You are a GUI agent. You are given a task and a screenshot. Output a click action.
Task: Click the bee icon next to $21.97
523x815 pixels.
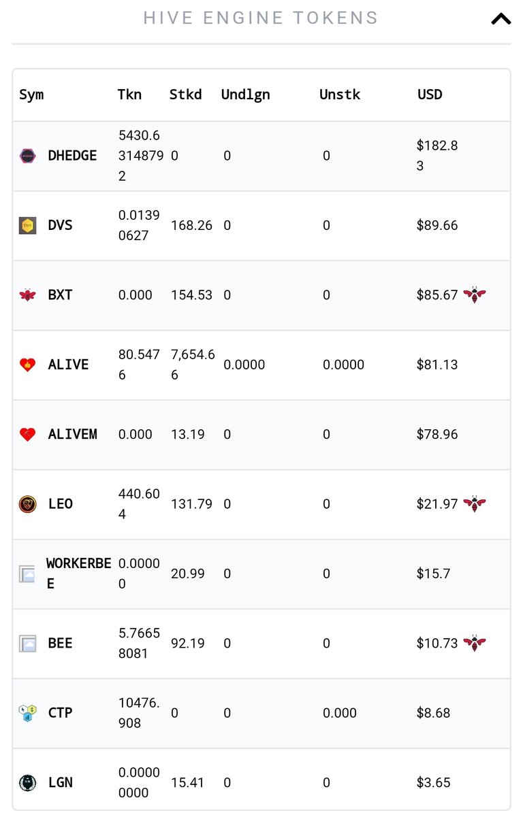coord(474,503)
